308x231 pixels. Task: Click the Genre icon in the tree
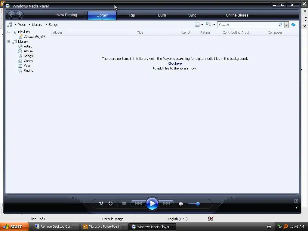20,61
